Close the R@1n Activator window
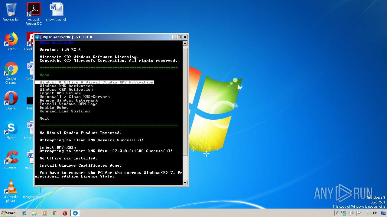 pyautogui.click(x=185, y=37)
